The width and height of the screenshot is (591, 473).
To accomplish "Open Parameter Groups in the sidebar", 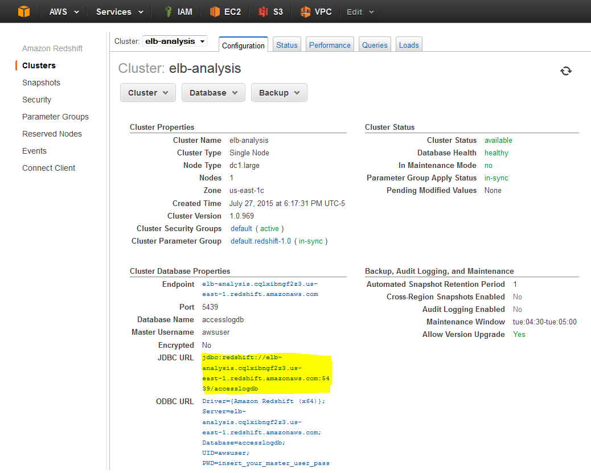I will [55, 117].
